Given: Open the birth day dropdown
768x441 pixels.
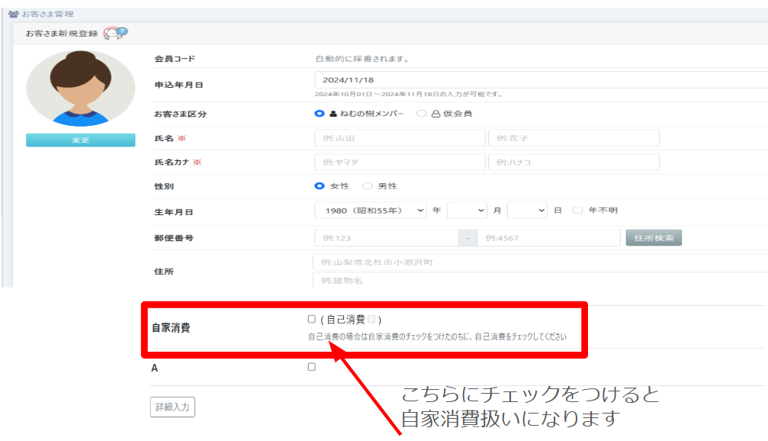Looking at the screenshot, I should click(527, 211).
